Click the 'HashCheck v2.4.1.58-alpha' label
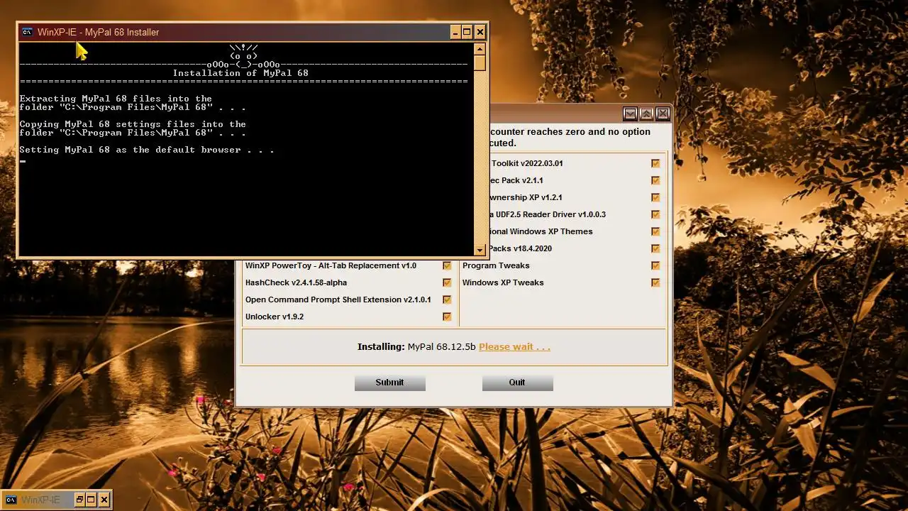This screenshot has width=908, height=511. (x=296, y=282)
